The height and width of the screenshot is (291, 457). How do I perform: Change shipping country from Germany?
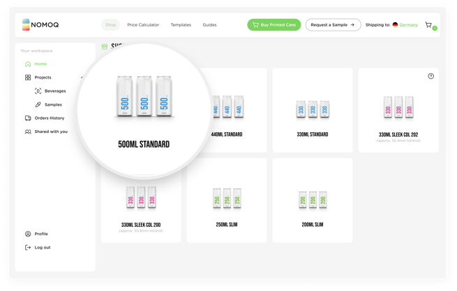[x=408, y=25]
